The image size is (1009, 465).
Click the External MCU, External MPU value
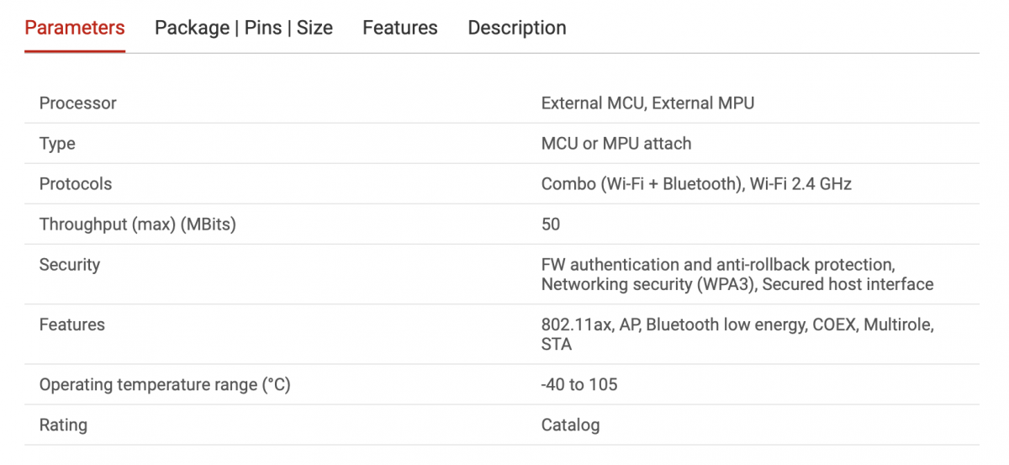(647, 103)
